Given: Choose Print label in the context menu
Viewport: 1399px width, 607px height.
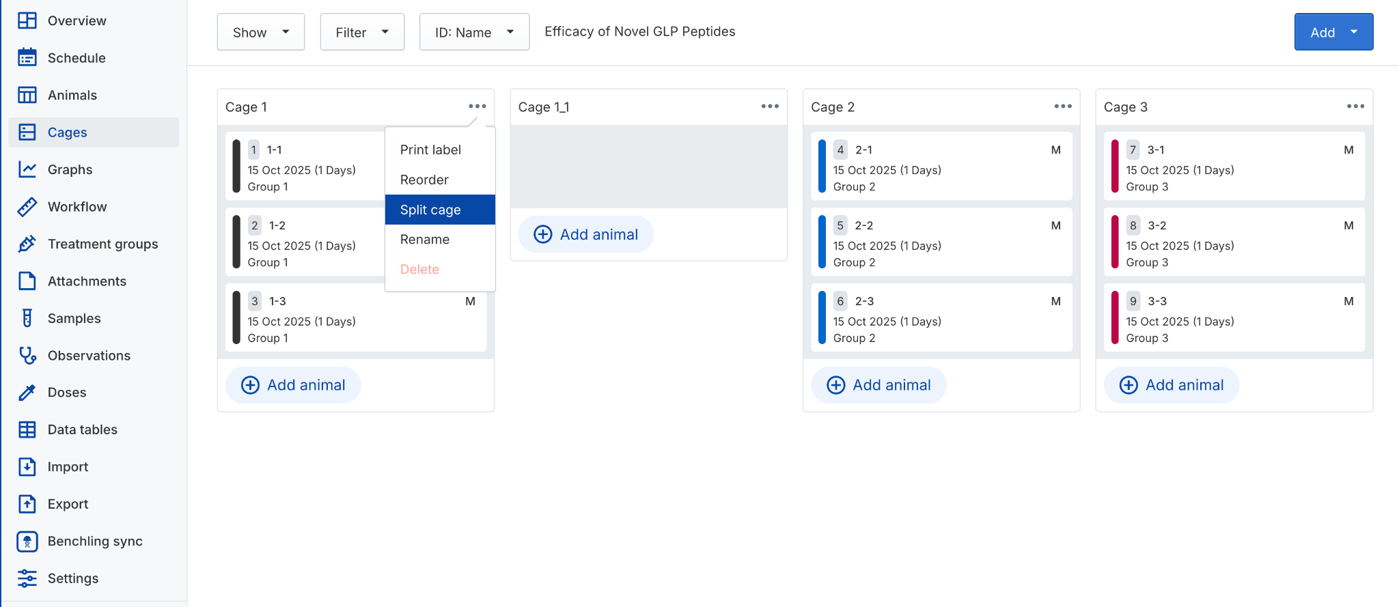Looking at the screenshot, I should tap(430, 150).
